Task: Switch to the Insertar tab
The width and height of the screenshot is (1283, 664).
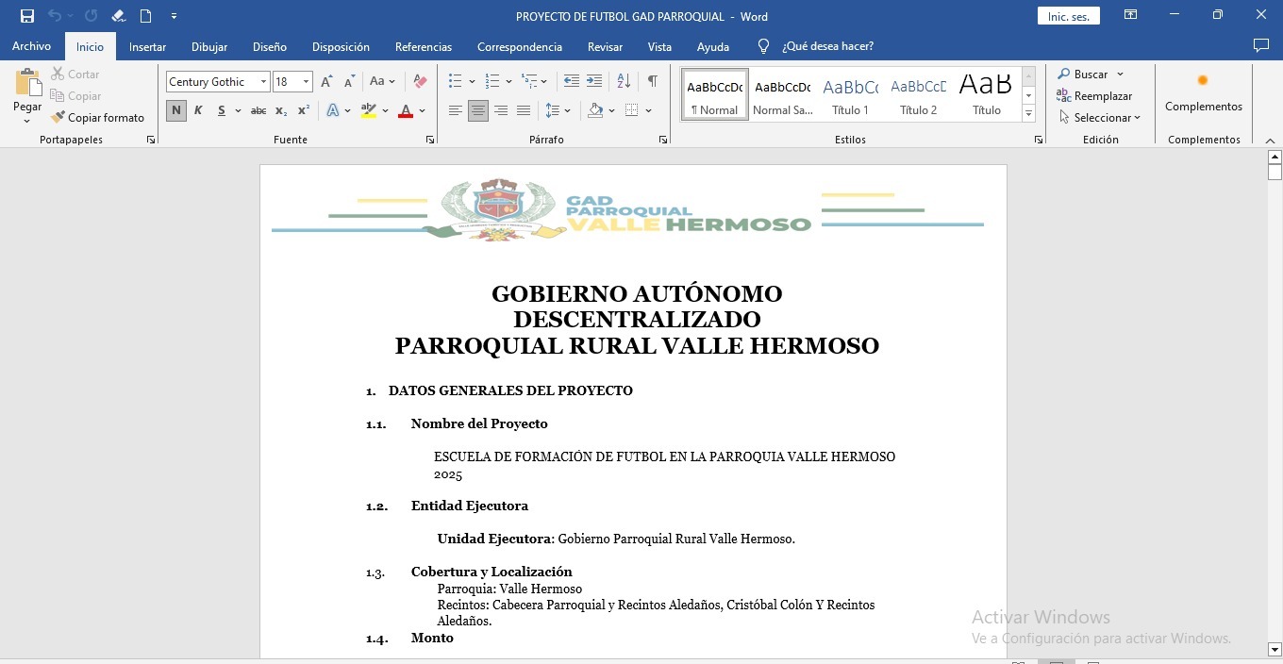Action: pos(147,46)
